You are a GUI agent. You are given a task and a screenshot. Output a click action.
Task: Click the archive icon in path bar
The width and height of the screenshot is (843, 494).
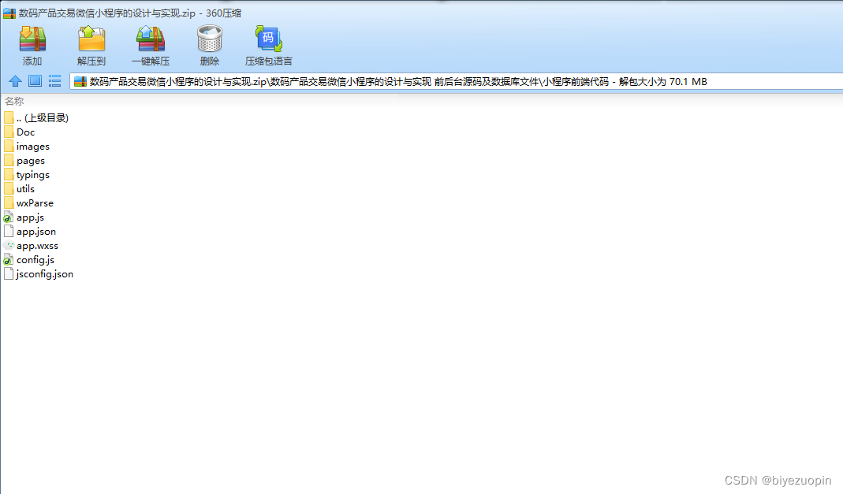80,82
